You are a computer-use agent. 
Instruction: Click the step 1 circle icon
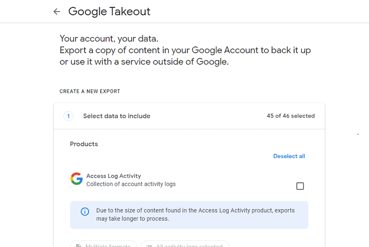click(69, 116)
